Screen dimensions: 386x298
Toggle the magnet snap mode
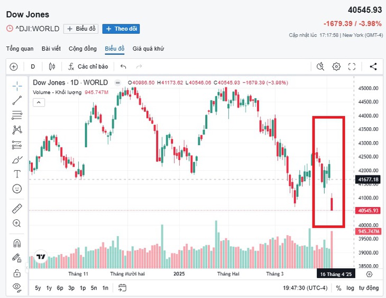click(x=17, y=243)
